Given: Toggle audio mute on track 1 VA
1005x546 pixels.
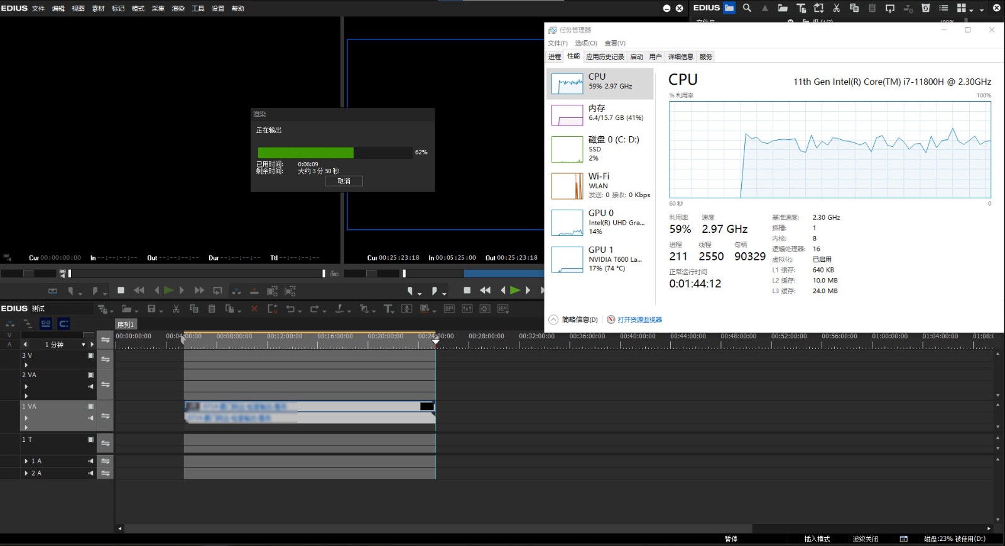Looking at the screenshot, I should (90, 418).
